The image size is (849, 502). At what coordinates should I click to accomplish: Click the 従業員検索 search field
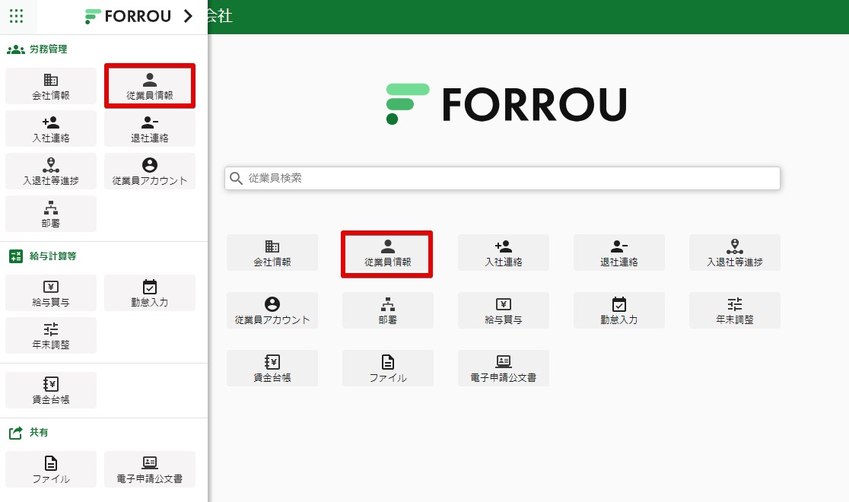[x=502, y=178]
